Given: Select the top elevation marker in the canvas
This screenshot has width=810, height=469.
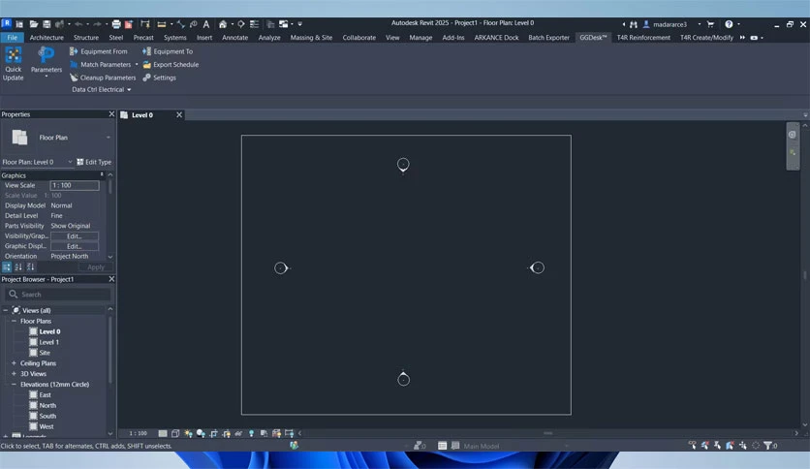Looking at the screenshot, I should (x=403, y=165).
